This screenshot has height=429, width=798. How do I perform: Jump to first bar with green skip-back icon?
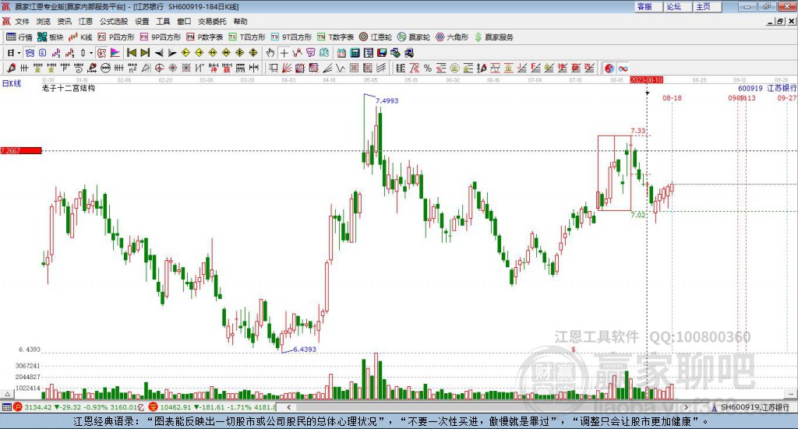(132, 53)
